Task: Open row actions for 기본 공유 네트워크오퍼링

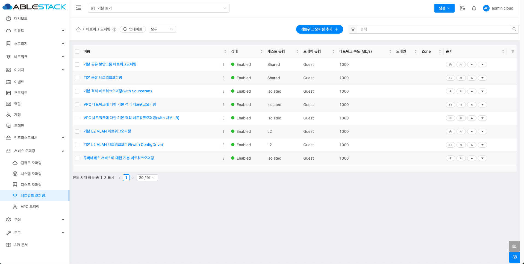Action: (223, 78)
